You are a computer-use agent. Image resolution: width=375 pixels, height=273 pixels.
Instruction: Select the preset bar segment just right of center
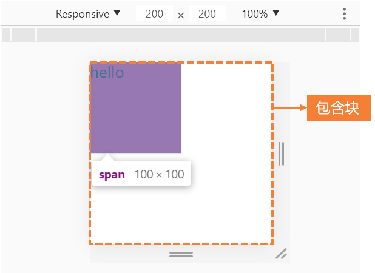click(337, 35)
